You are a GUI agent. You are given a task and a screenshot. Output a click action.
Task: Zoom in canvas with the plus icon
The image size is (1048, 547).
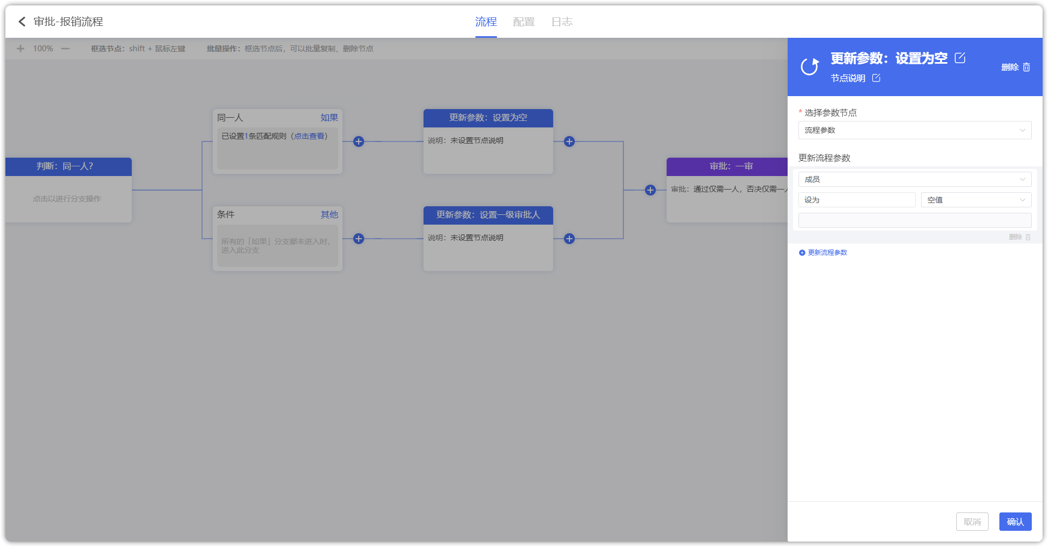pyautogui.click(x=21, y=49)
